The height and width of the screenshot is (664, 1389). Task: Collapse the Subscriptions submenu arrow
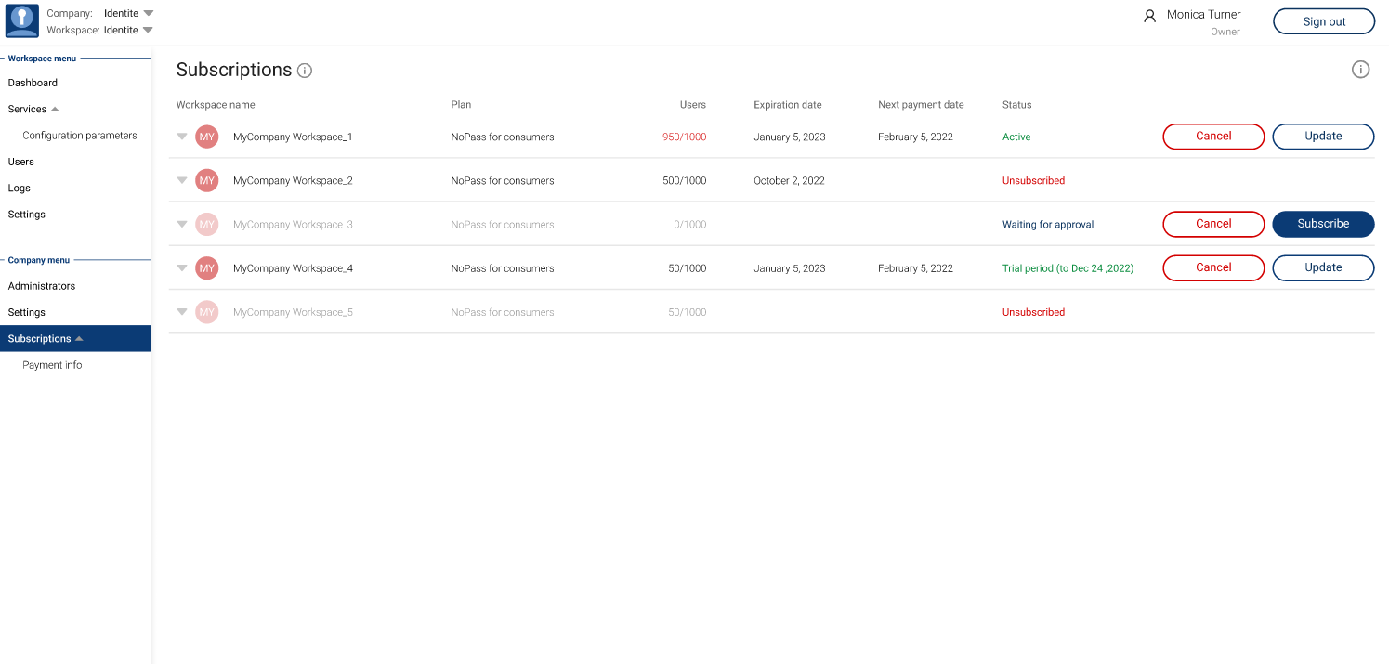coord(79,339)
